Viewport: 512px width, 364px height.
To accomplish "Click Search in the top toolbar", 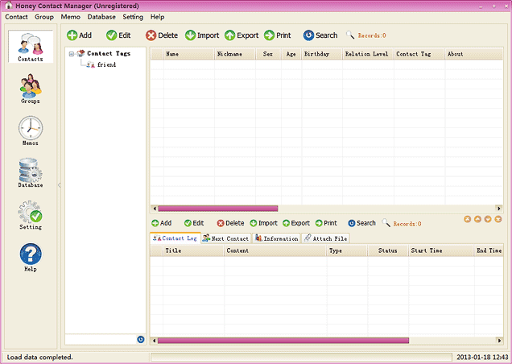I will (320, 35).
